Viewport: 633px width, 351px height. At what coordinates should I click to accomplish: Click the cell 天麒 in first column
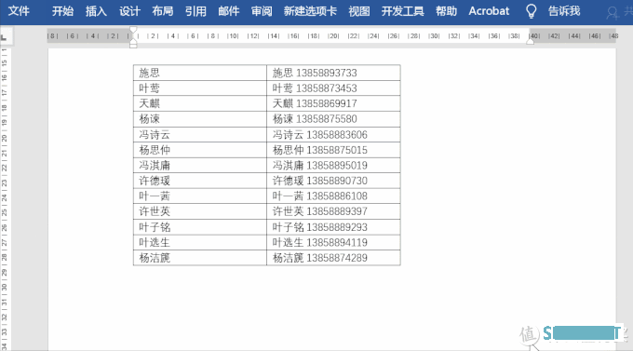click(200, 103)
